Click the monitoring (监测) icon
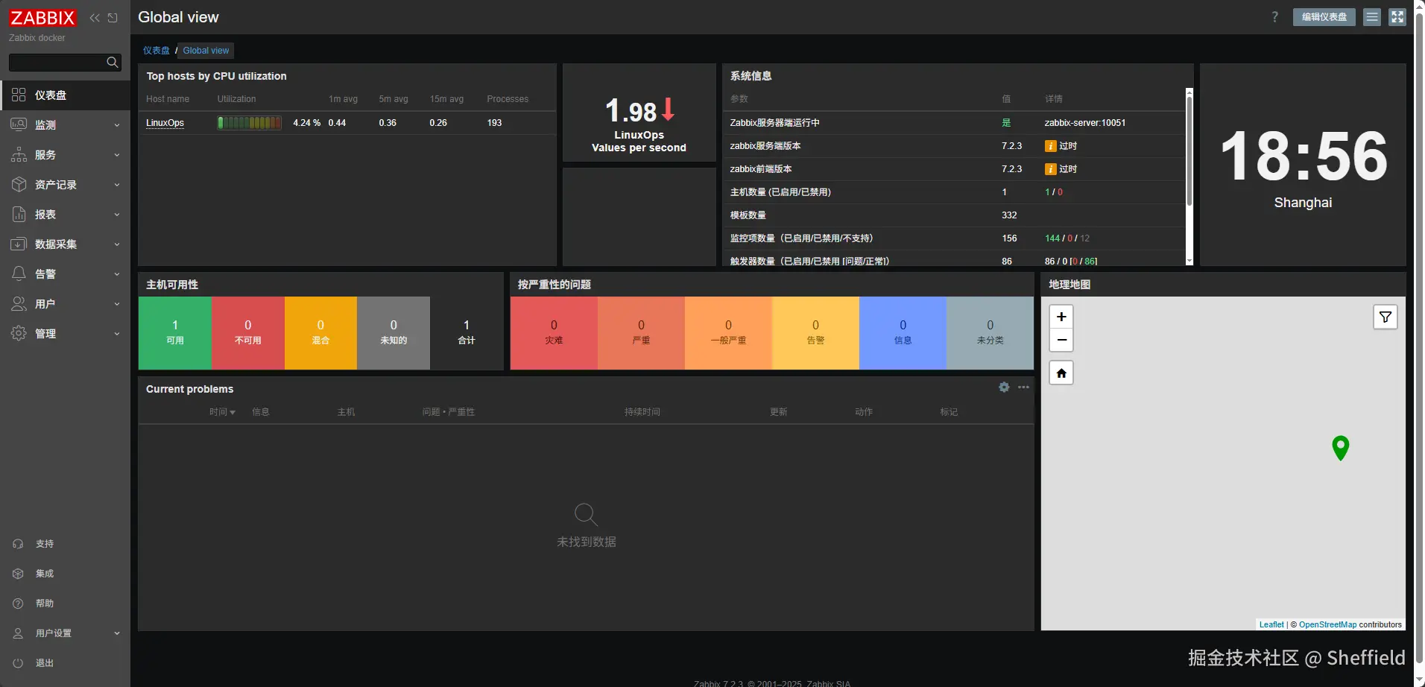This screenshot has width=1425, height=687. point(19,124)
